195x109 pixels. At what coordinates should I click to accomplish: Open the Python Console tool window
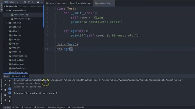(x=76, y=107)
